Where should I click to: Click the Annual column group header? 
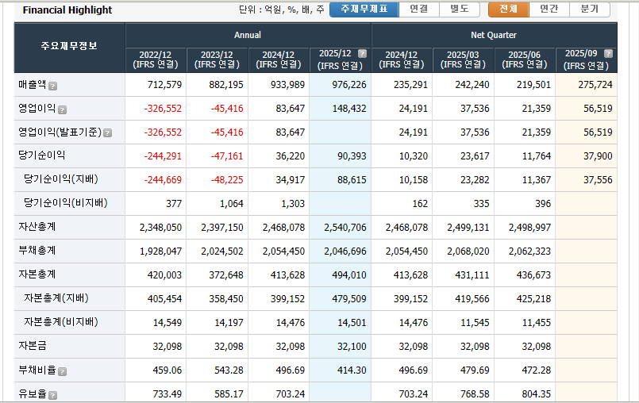(248, 35)
